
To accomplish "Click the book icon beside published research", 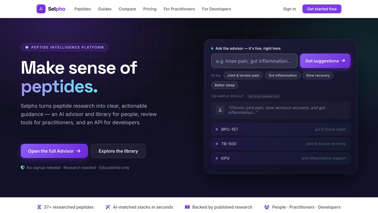I will [187, 207].
